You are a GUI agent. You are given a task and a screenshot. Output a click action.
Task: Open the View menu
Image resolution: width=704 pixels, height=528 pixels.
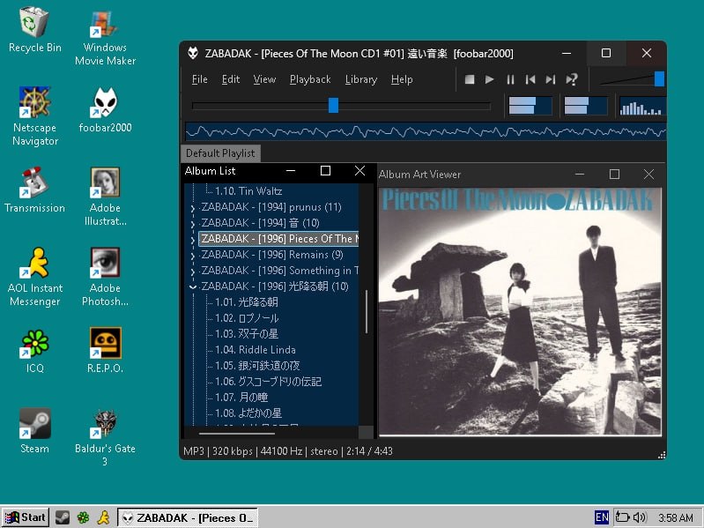coord(264,79)
